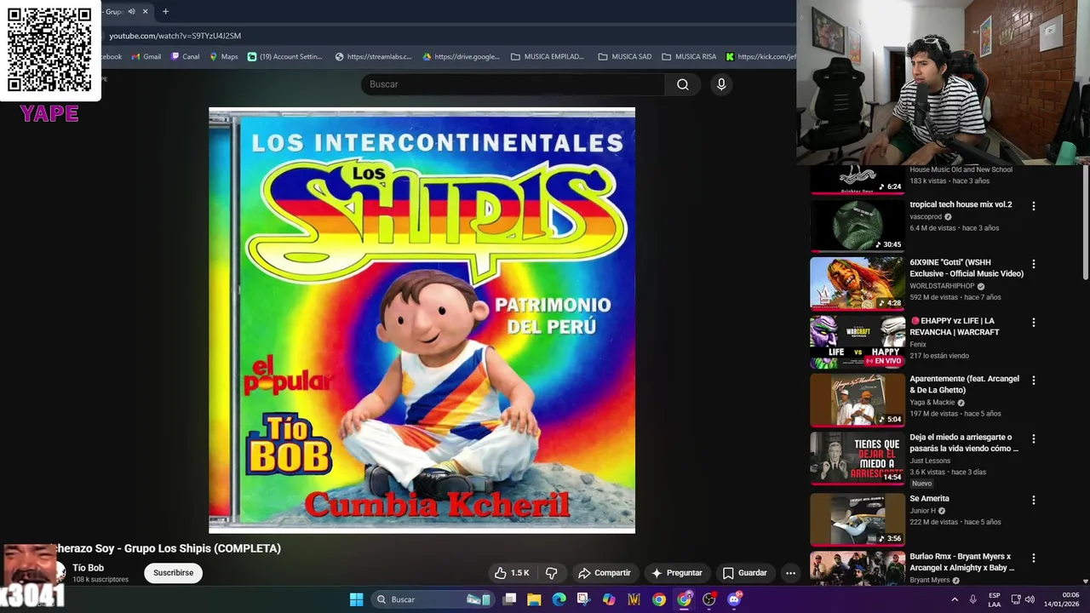Screen dimensions: 1090x613
Task: Expand the MUSICA SAD bookmark folder
Action: (624, 57)
